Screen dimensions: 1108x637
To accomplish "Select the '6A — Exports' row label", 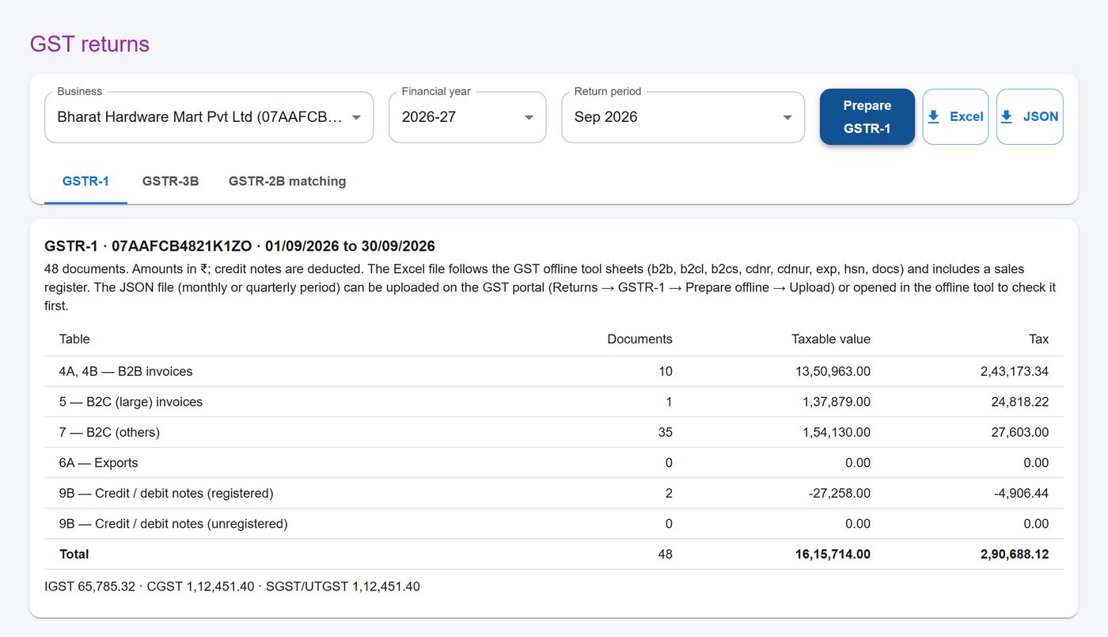I will tap(98, 463).
